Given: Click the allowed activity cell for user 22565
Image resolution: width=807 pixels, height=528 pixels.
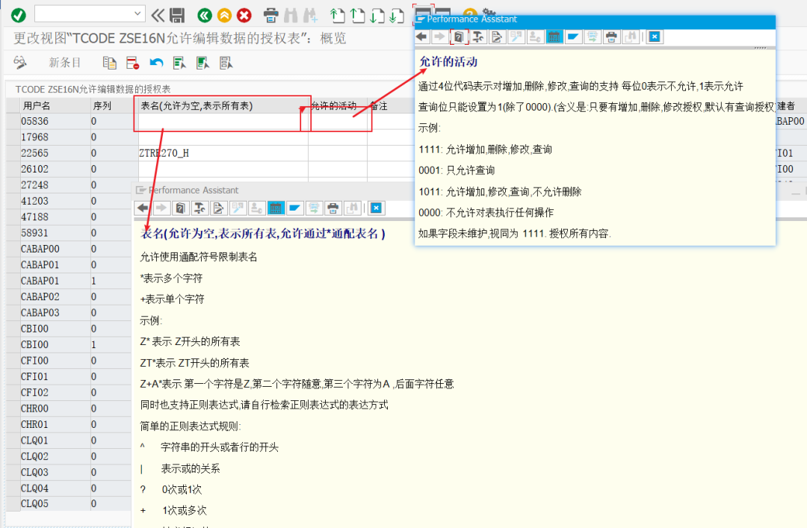Looking at the screenshot, I should pyautogui.click(x=338, y=153).
